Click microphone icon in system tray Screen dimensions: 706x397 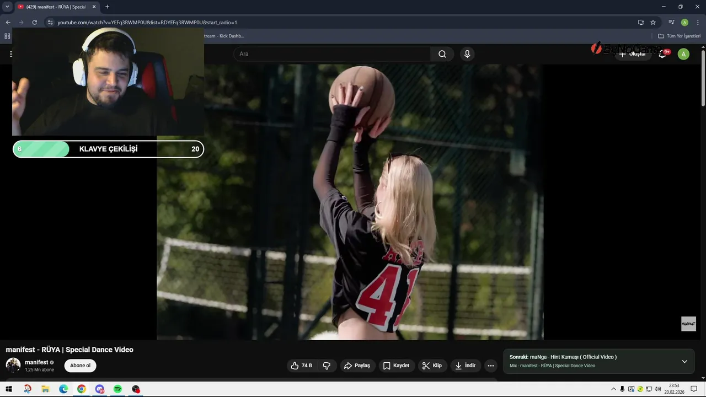(622, 389)
